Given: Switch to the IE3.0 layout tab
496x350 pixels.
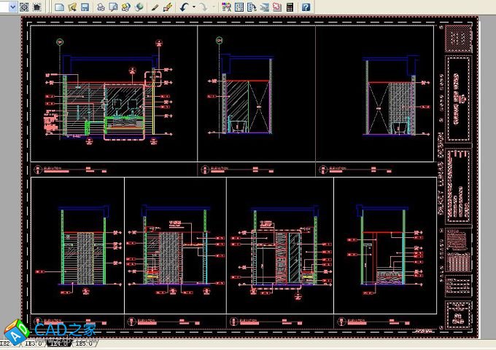Looking at the screenshot, I should tap(34, 342).
